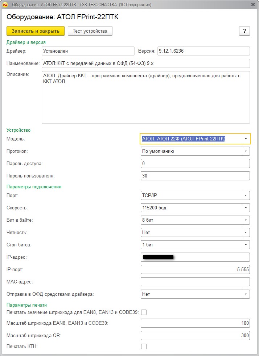Close the equipment settings window
The image size is (259, 356).
pyautogui.click(x=253, y=5)
